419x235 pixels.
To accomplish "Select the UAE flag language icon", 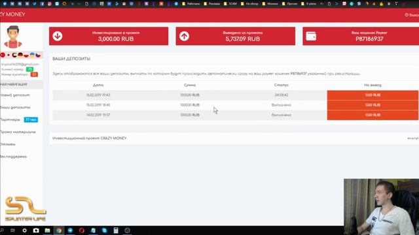I will click(x=14, y=55).
